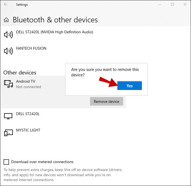The width and height of the screenshot is (191, 186).
Task: Select DELL ST2420L NVIDIA High Definition Audio
Action: (x=55, y=32)
